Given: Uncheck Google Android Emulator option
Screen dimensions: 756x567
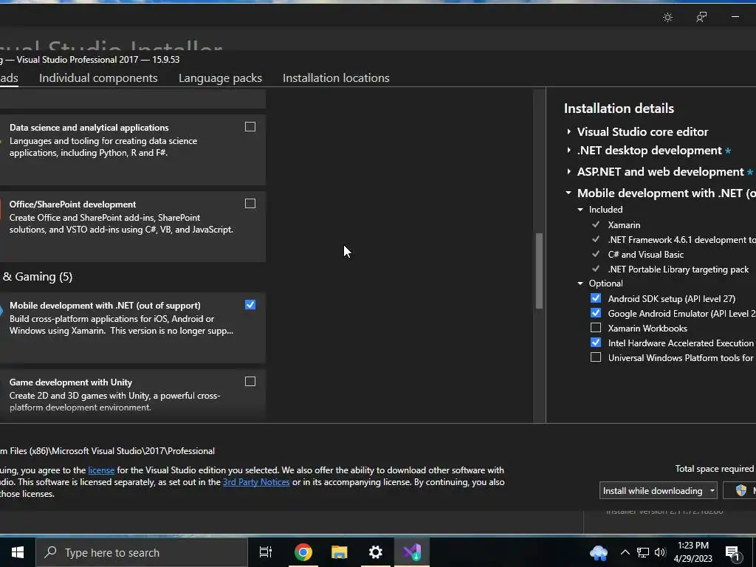Looking at the screenshot, I should click(x=596, y=313).
